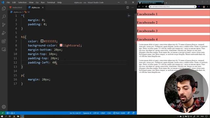This screenshot has width=210, height=118.
Task: Open the Source Control view
Action: pyautogui.click(x=4, y=25)
